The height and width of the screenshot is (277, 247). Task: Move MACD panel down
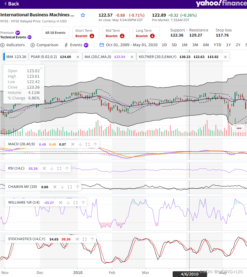click(x=80, y=144)
